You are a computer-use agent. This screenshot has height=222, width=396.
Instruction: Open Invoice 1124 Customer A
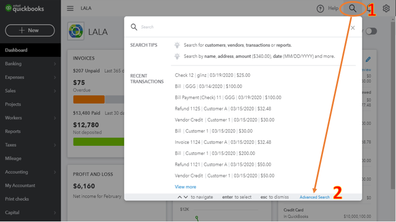point(223,142)
